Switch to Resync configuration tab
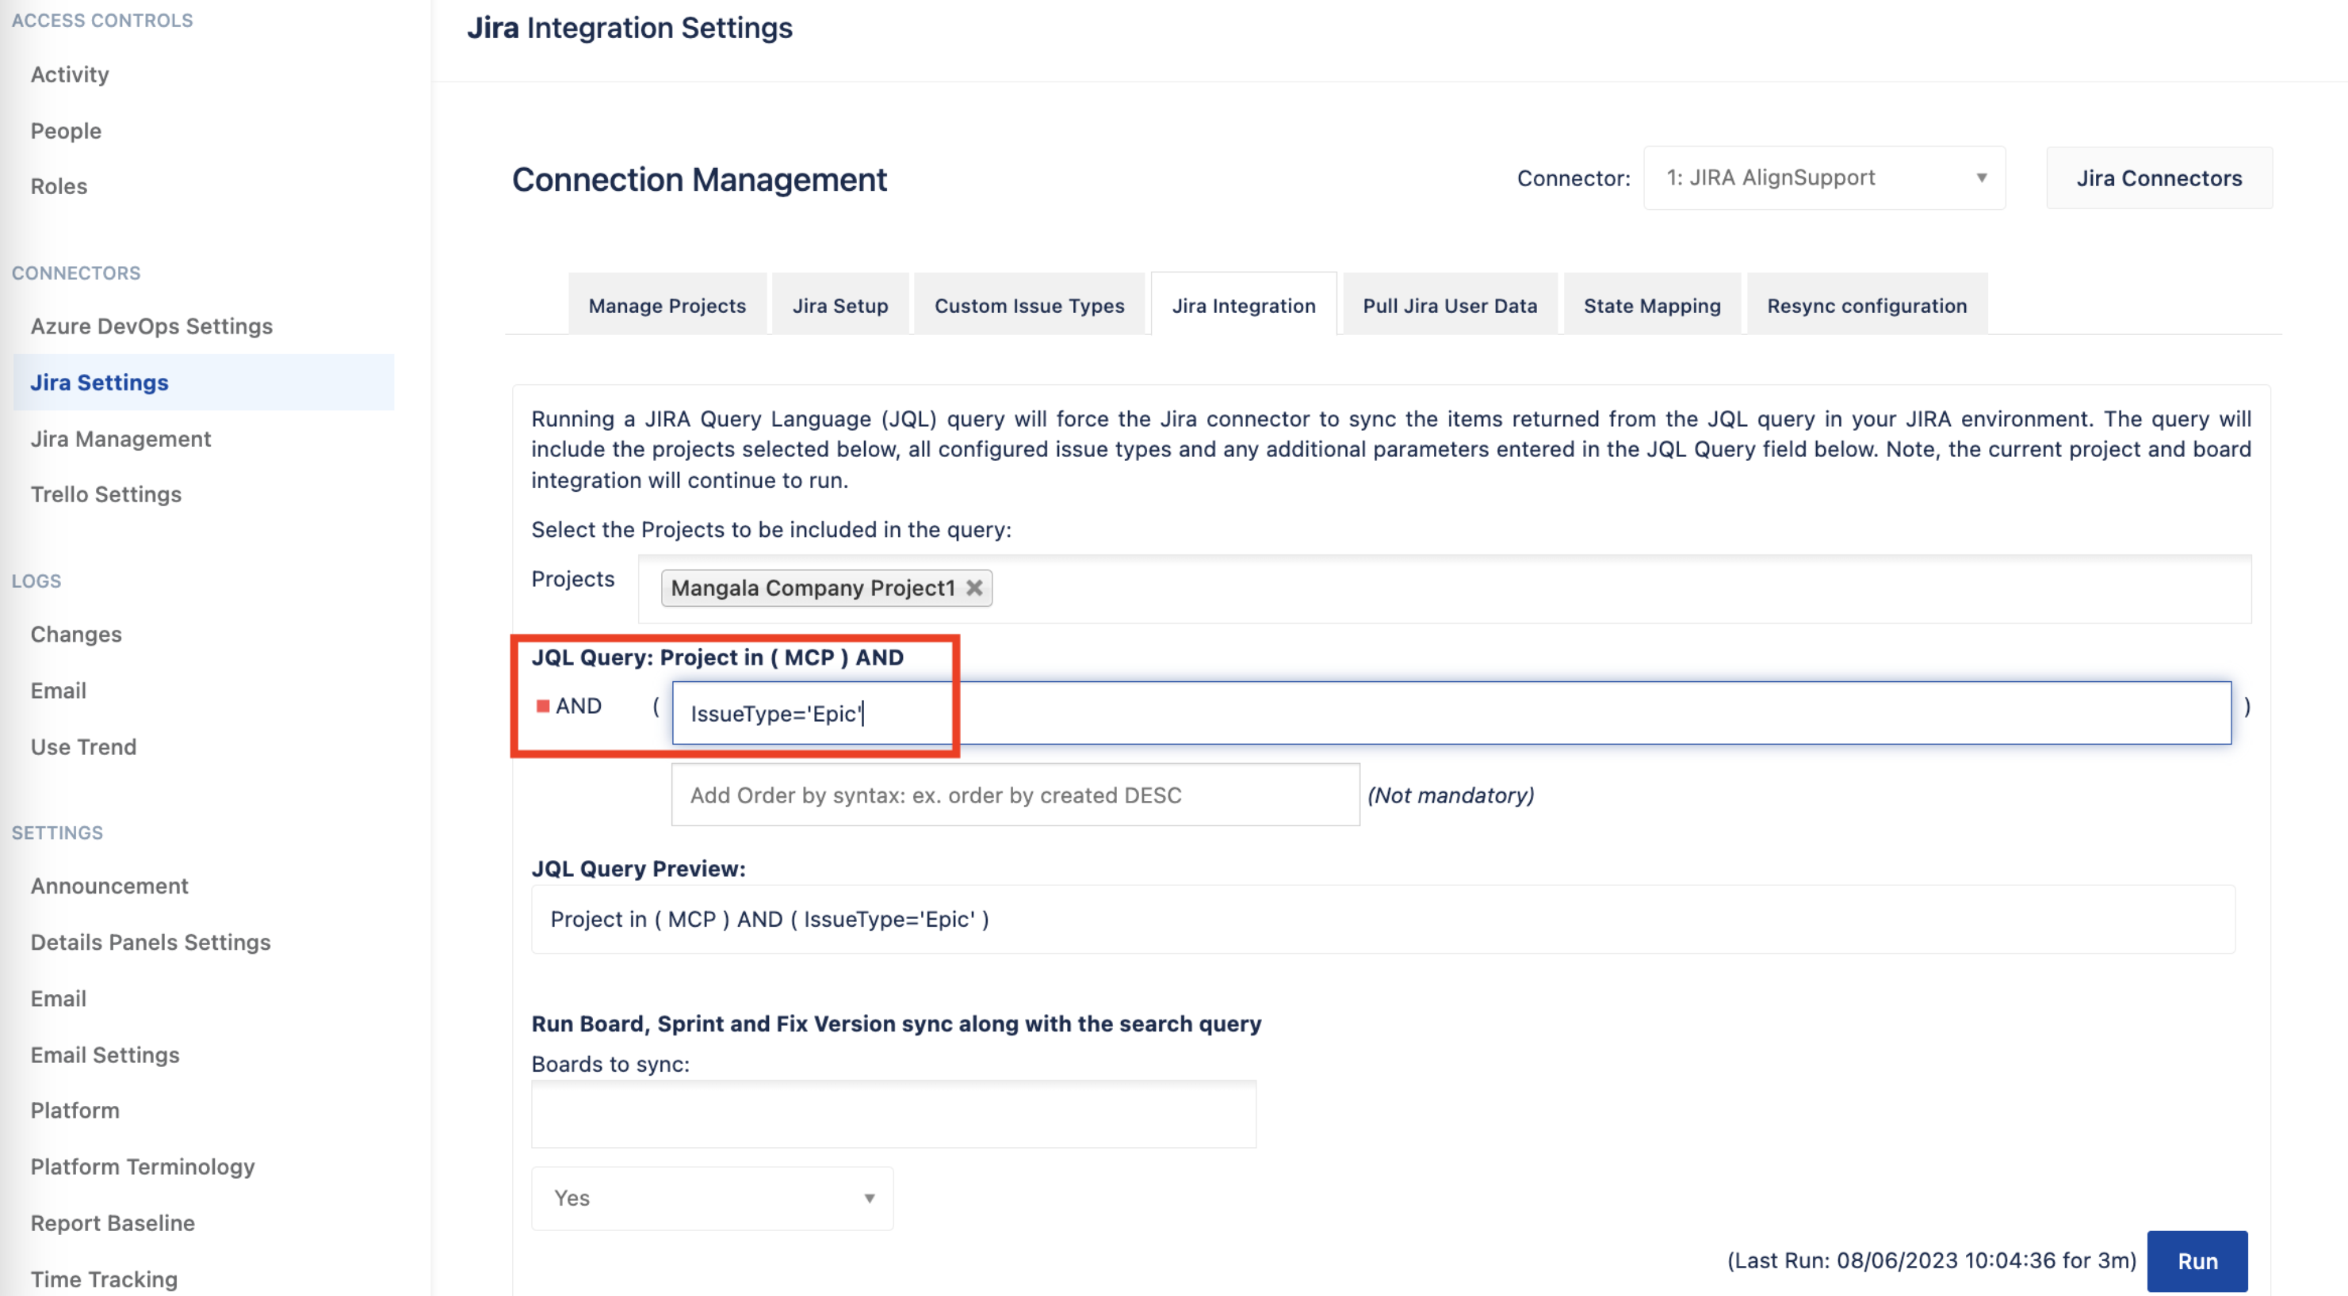The height and width of the screenshot is (1296, 2348). pos(1866,306)
